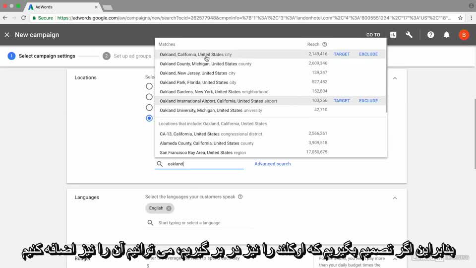476x268 pixels.
Task: Click the help icon beside languages prompt
Action: (240, 197)
